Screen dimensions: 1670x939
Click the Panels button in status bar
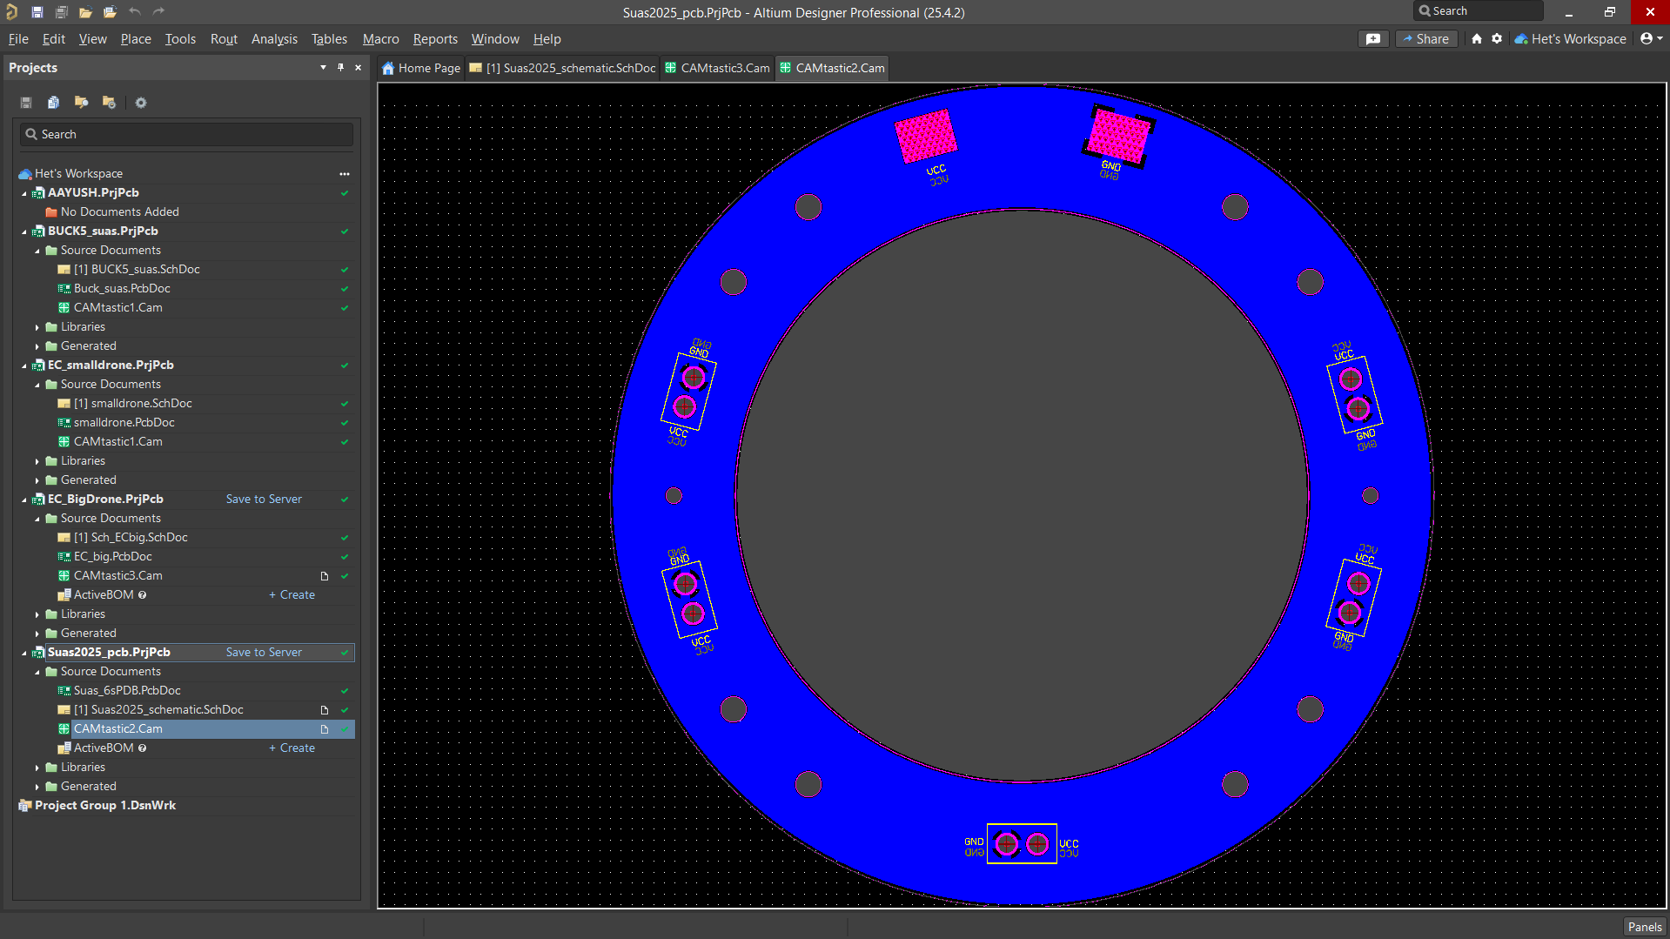[1644, 927]
